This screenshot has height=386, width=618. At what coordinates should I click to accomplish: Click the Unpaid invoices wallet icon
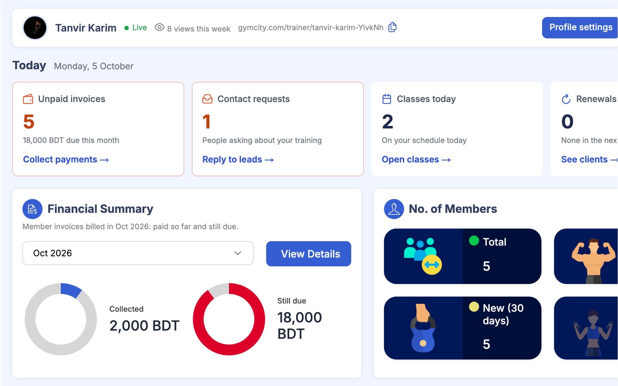pyautogui.click(x=28, y=99)
